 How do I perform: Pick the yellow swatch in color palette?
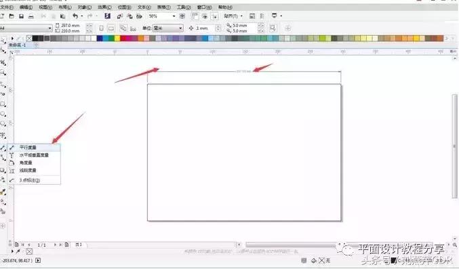point(117,38)
